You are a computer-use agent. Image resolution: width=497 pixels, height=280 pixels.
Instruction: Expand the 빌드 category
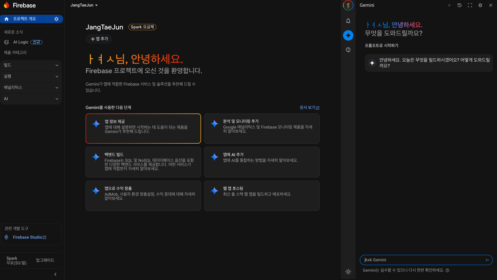click(x=31, y=65)
